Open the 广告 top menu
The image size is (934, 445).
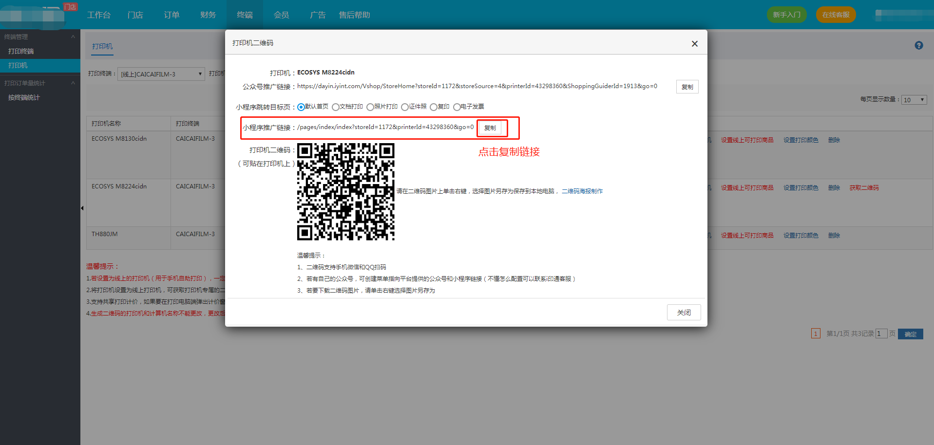[x=318, y=15]
